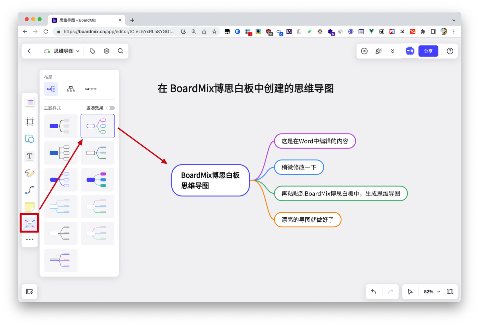Select the timeline layout option under 布局
479x326 pixels.
click(x=90, y=89)
